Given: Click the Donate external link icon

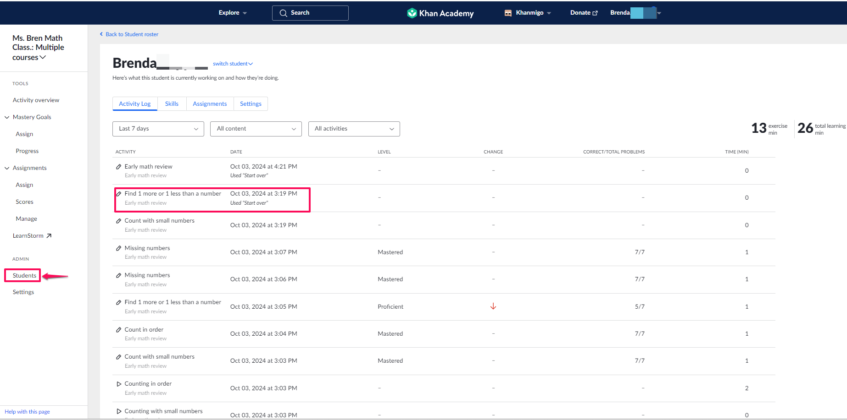Looking at the screenshot, I should click(x=595, y=13).
